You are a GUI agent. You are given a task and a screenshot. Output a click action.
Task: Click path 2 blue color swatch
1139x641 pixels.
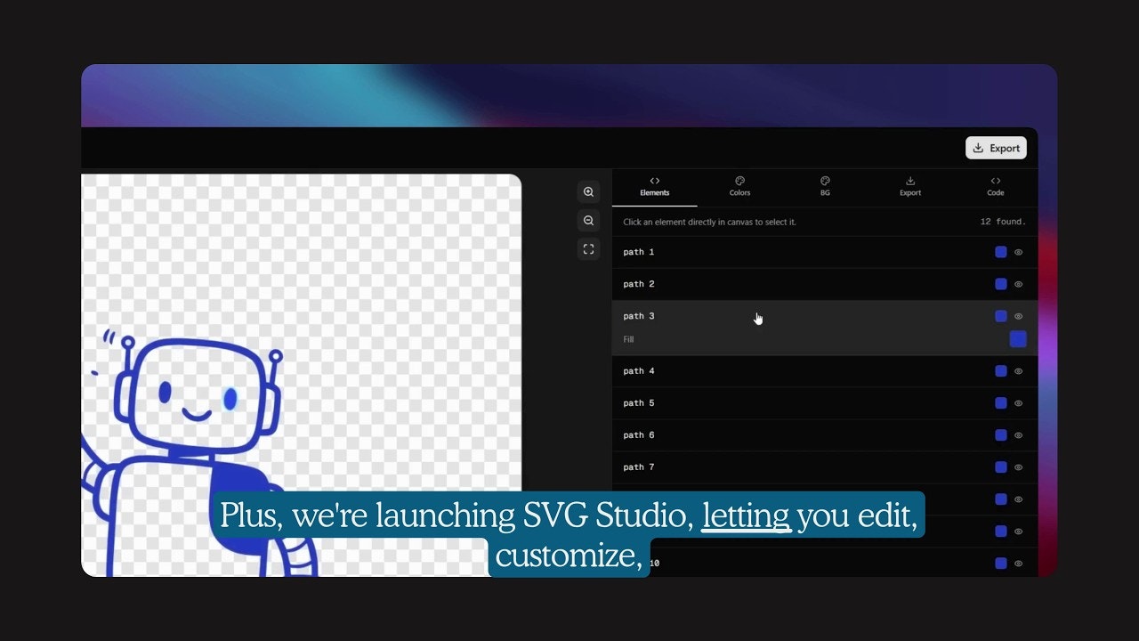tap(1001, 284)
